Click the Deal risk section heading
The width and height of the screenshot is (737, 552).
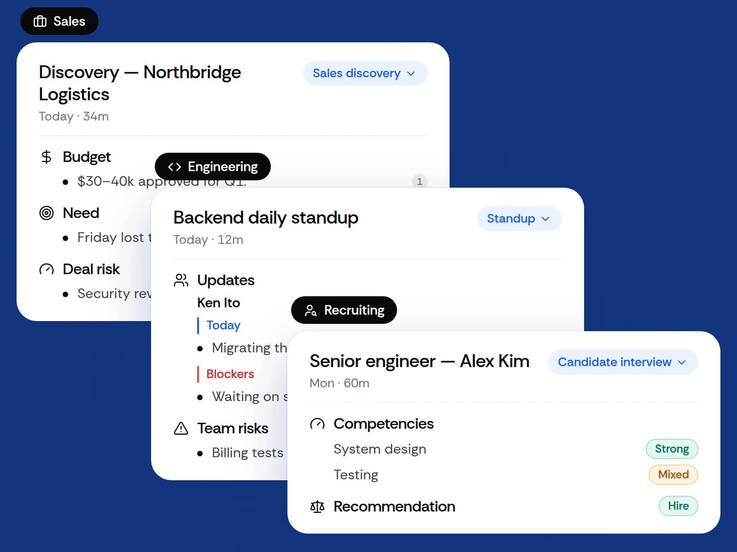(x=91, y=269)
